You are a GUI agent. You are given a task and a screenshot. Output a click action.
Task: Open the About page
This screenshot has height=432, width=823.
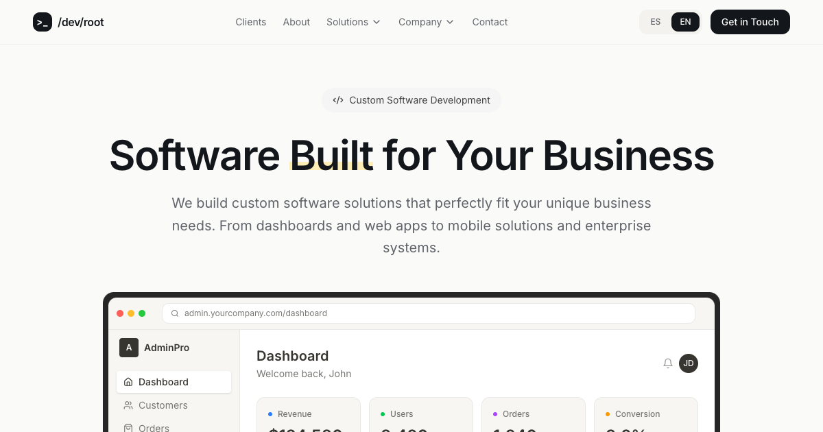click(x=296, y=22)
